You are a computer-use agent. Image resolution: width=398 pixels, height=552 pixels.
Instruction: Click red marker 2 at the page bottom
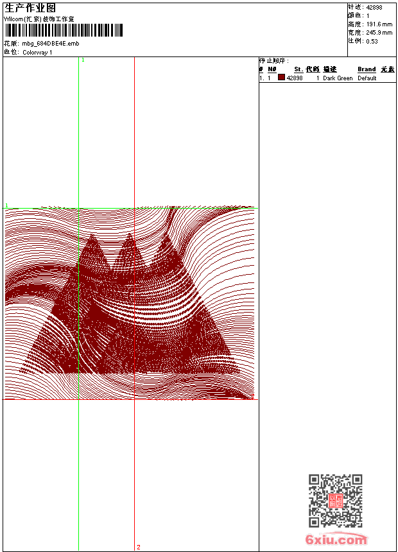[138, 547]
